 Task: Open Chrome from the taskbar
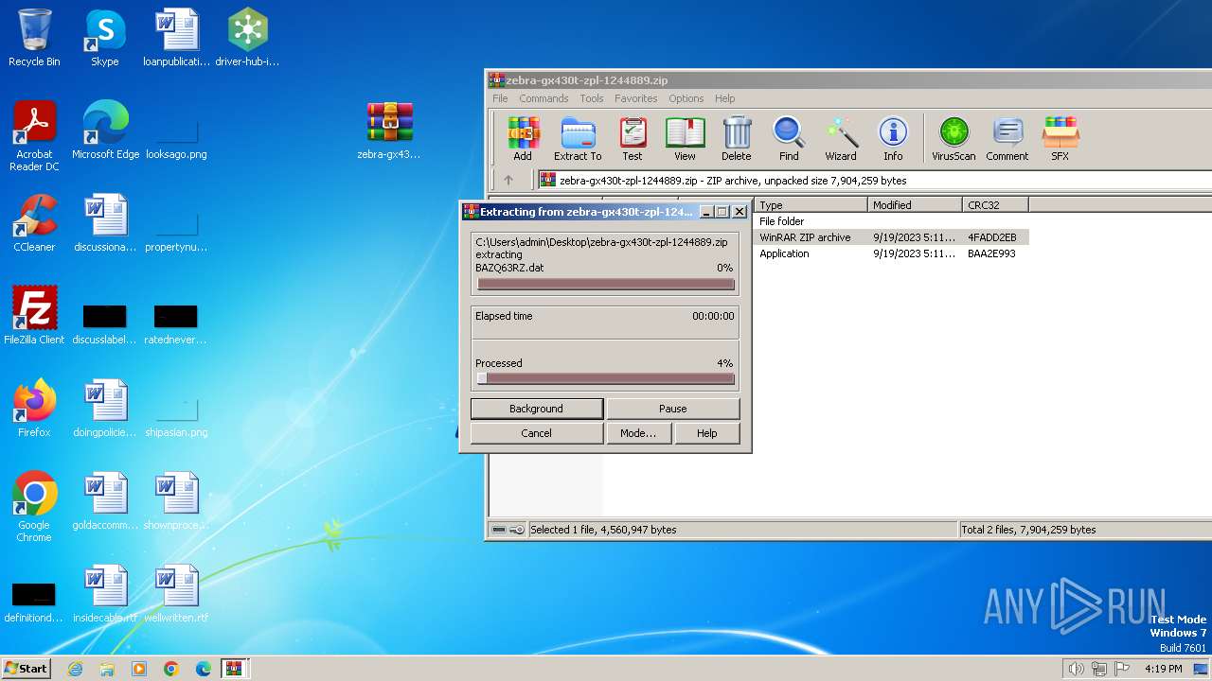[171, 669]
